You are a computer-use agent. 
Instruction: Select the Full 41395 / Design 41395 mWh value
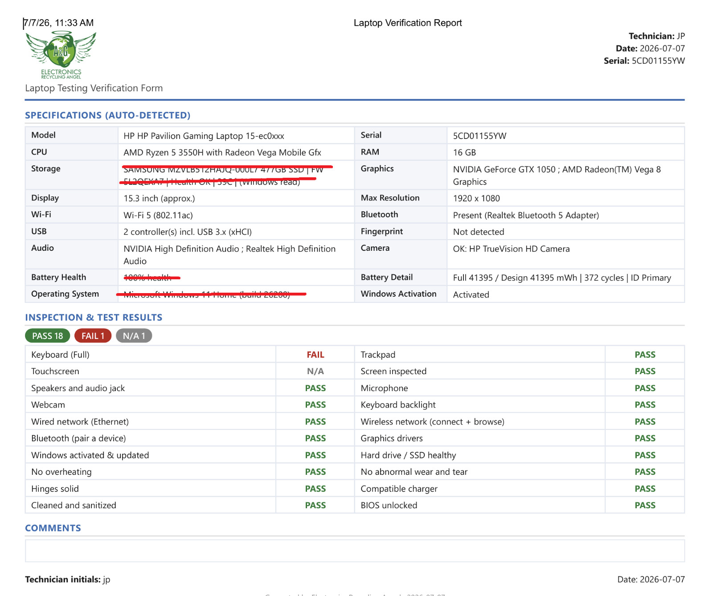[x=562, y=278]
